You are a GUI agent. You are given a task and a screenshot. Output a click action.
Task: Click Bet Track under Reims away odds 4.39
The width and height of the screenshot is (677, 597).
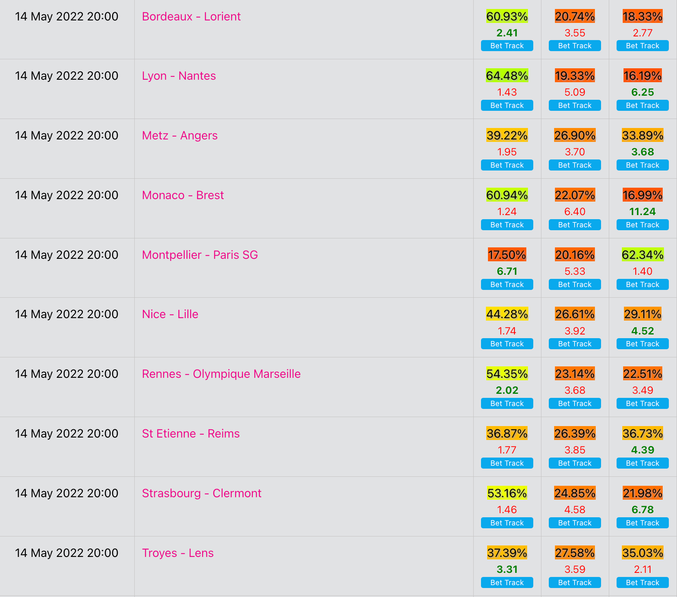tap(643, 463)
